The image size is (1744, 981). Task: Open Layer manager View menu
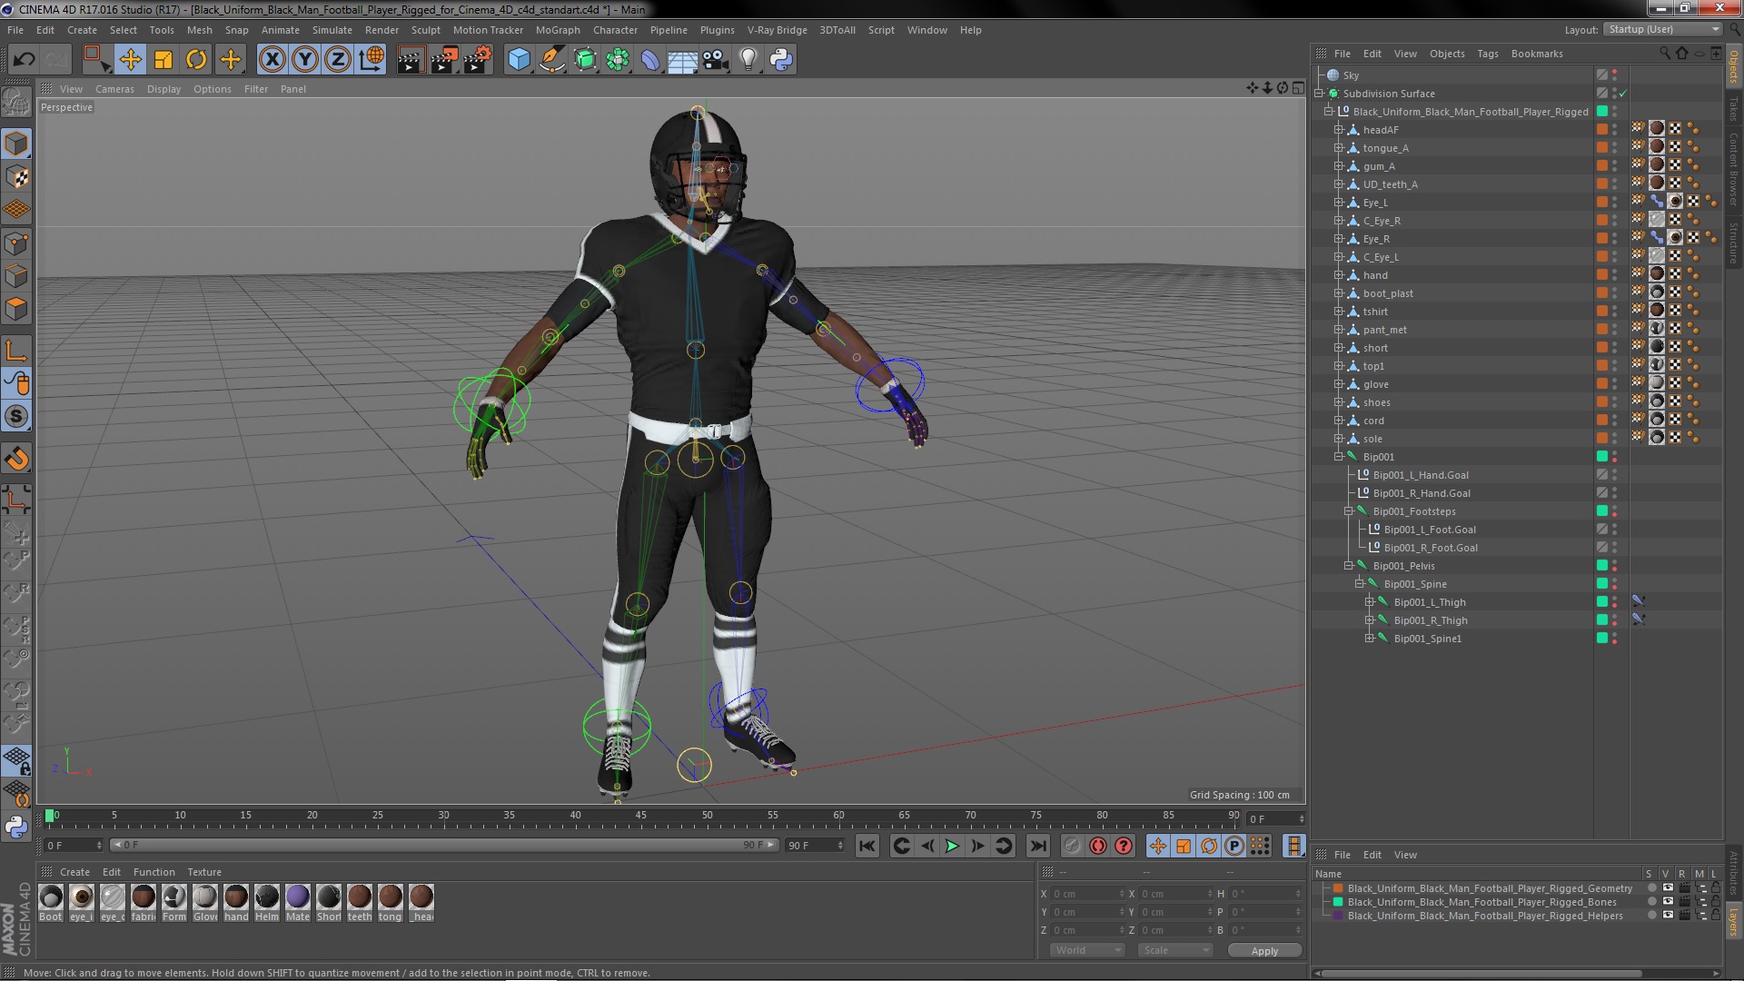pyautogui.click(x=1405, y=855)
